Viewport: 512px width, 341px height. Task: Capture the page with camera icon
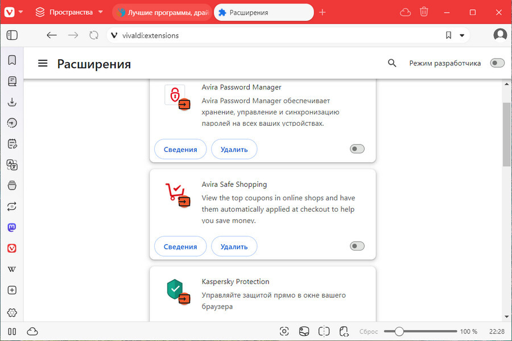click(x=284, y=331)
